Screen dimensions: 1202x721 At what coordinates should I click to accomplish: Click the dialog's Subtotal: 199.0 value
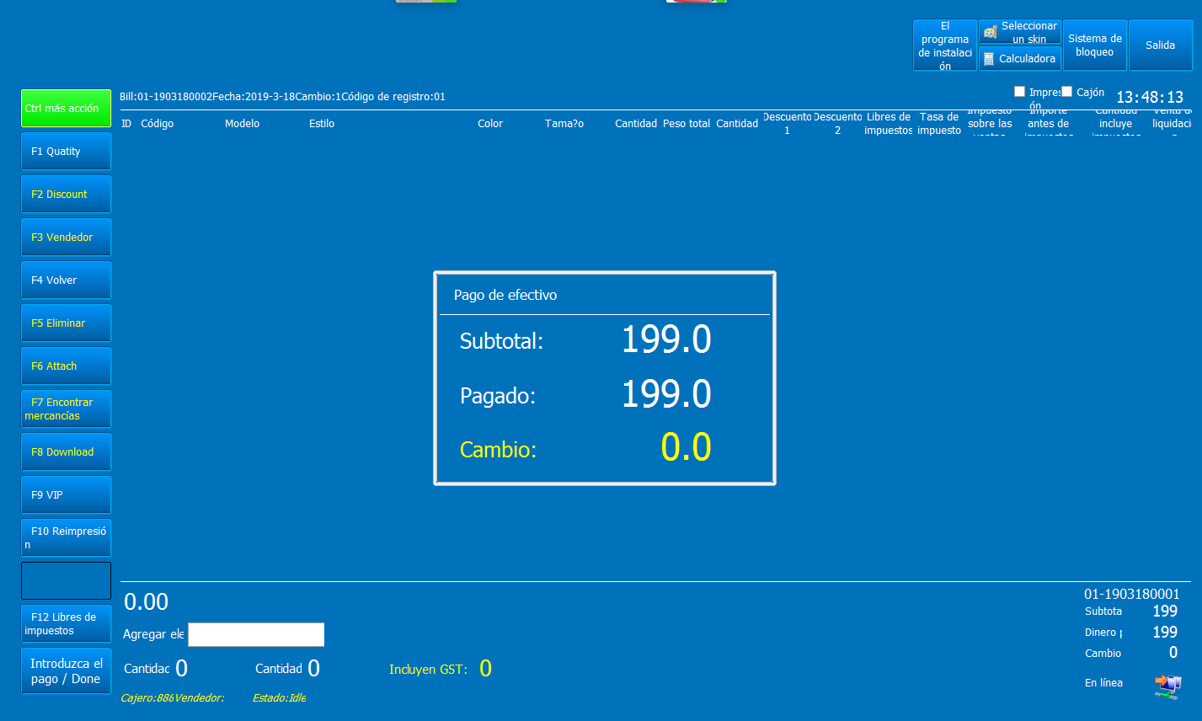[x=666, y=339]
